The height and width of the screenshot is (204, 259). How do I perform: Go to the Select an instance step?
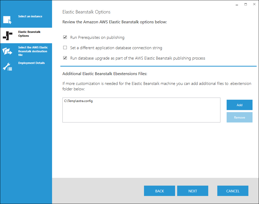point(30,16)
